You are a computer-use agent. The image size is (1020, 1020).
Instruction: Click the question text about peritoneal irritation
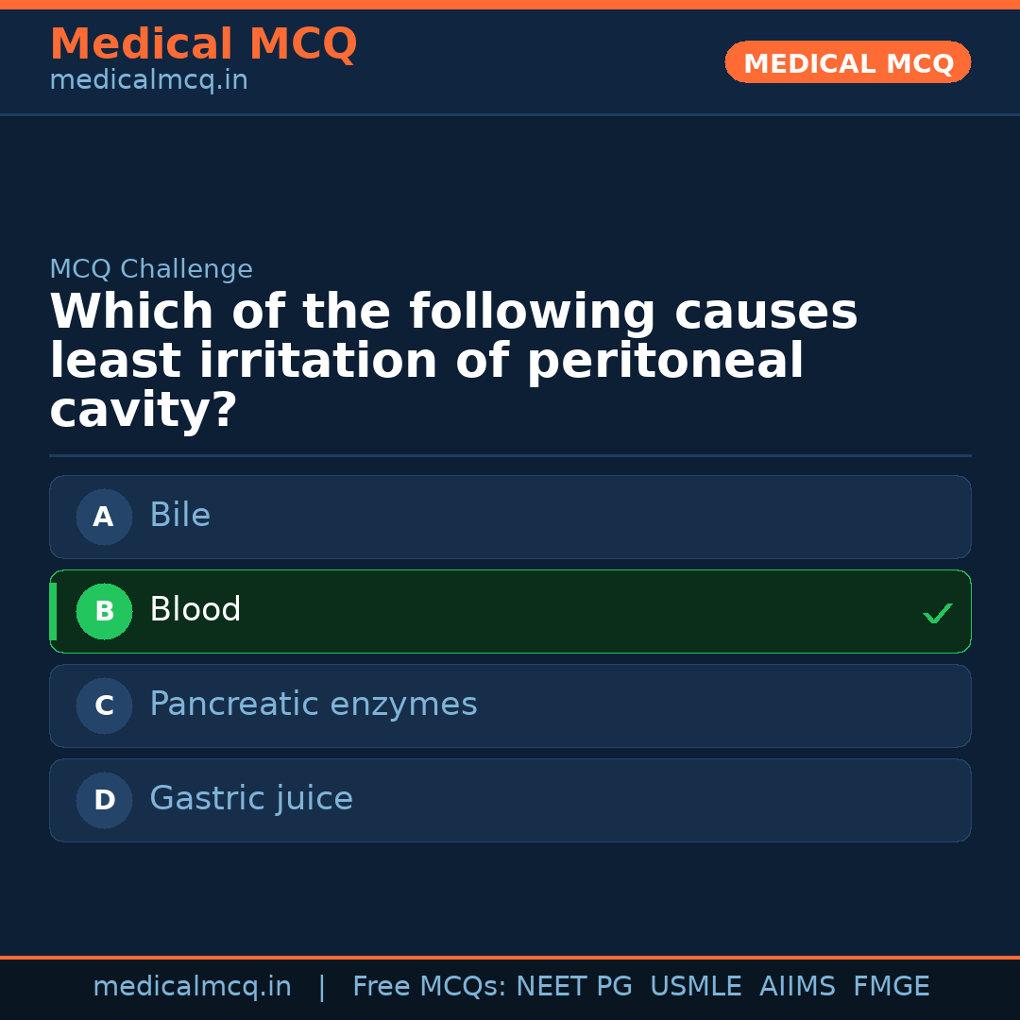453,359
